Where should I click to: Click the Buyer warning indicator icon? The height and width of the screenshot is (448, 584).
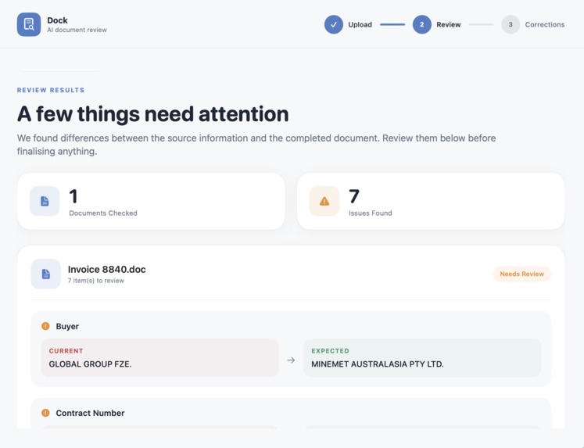coord(45,326)
